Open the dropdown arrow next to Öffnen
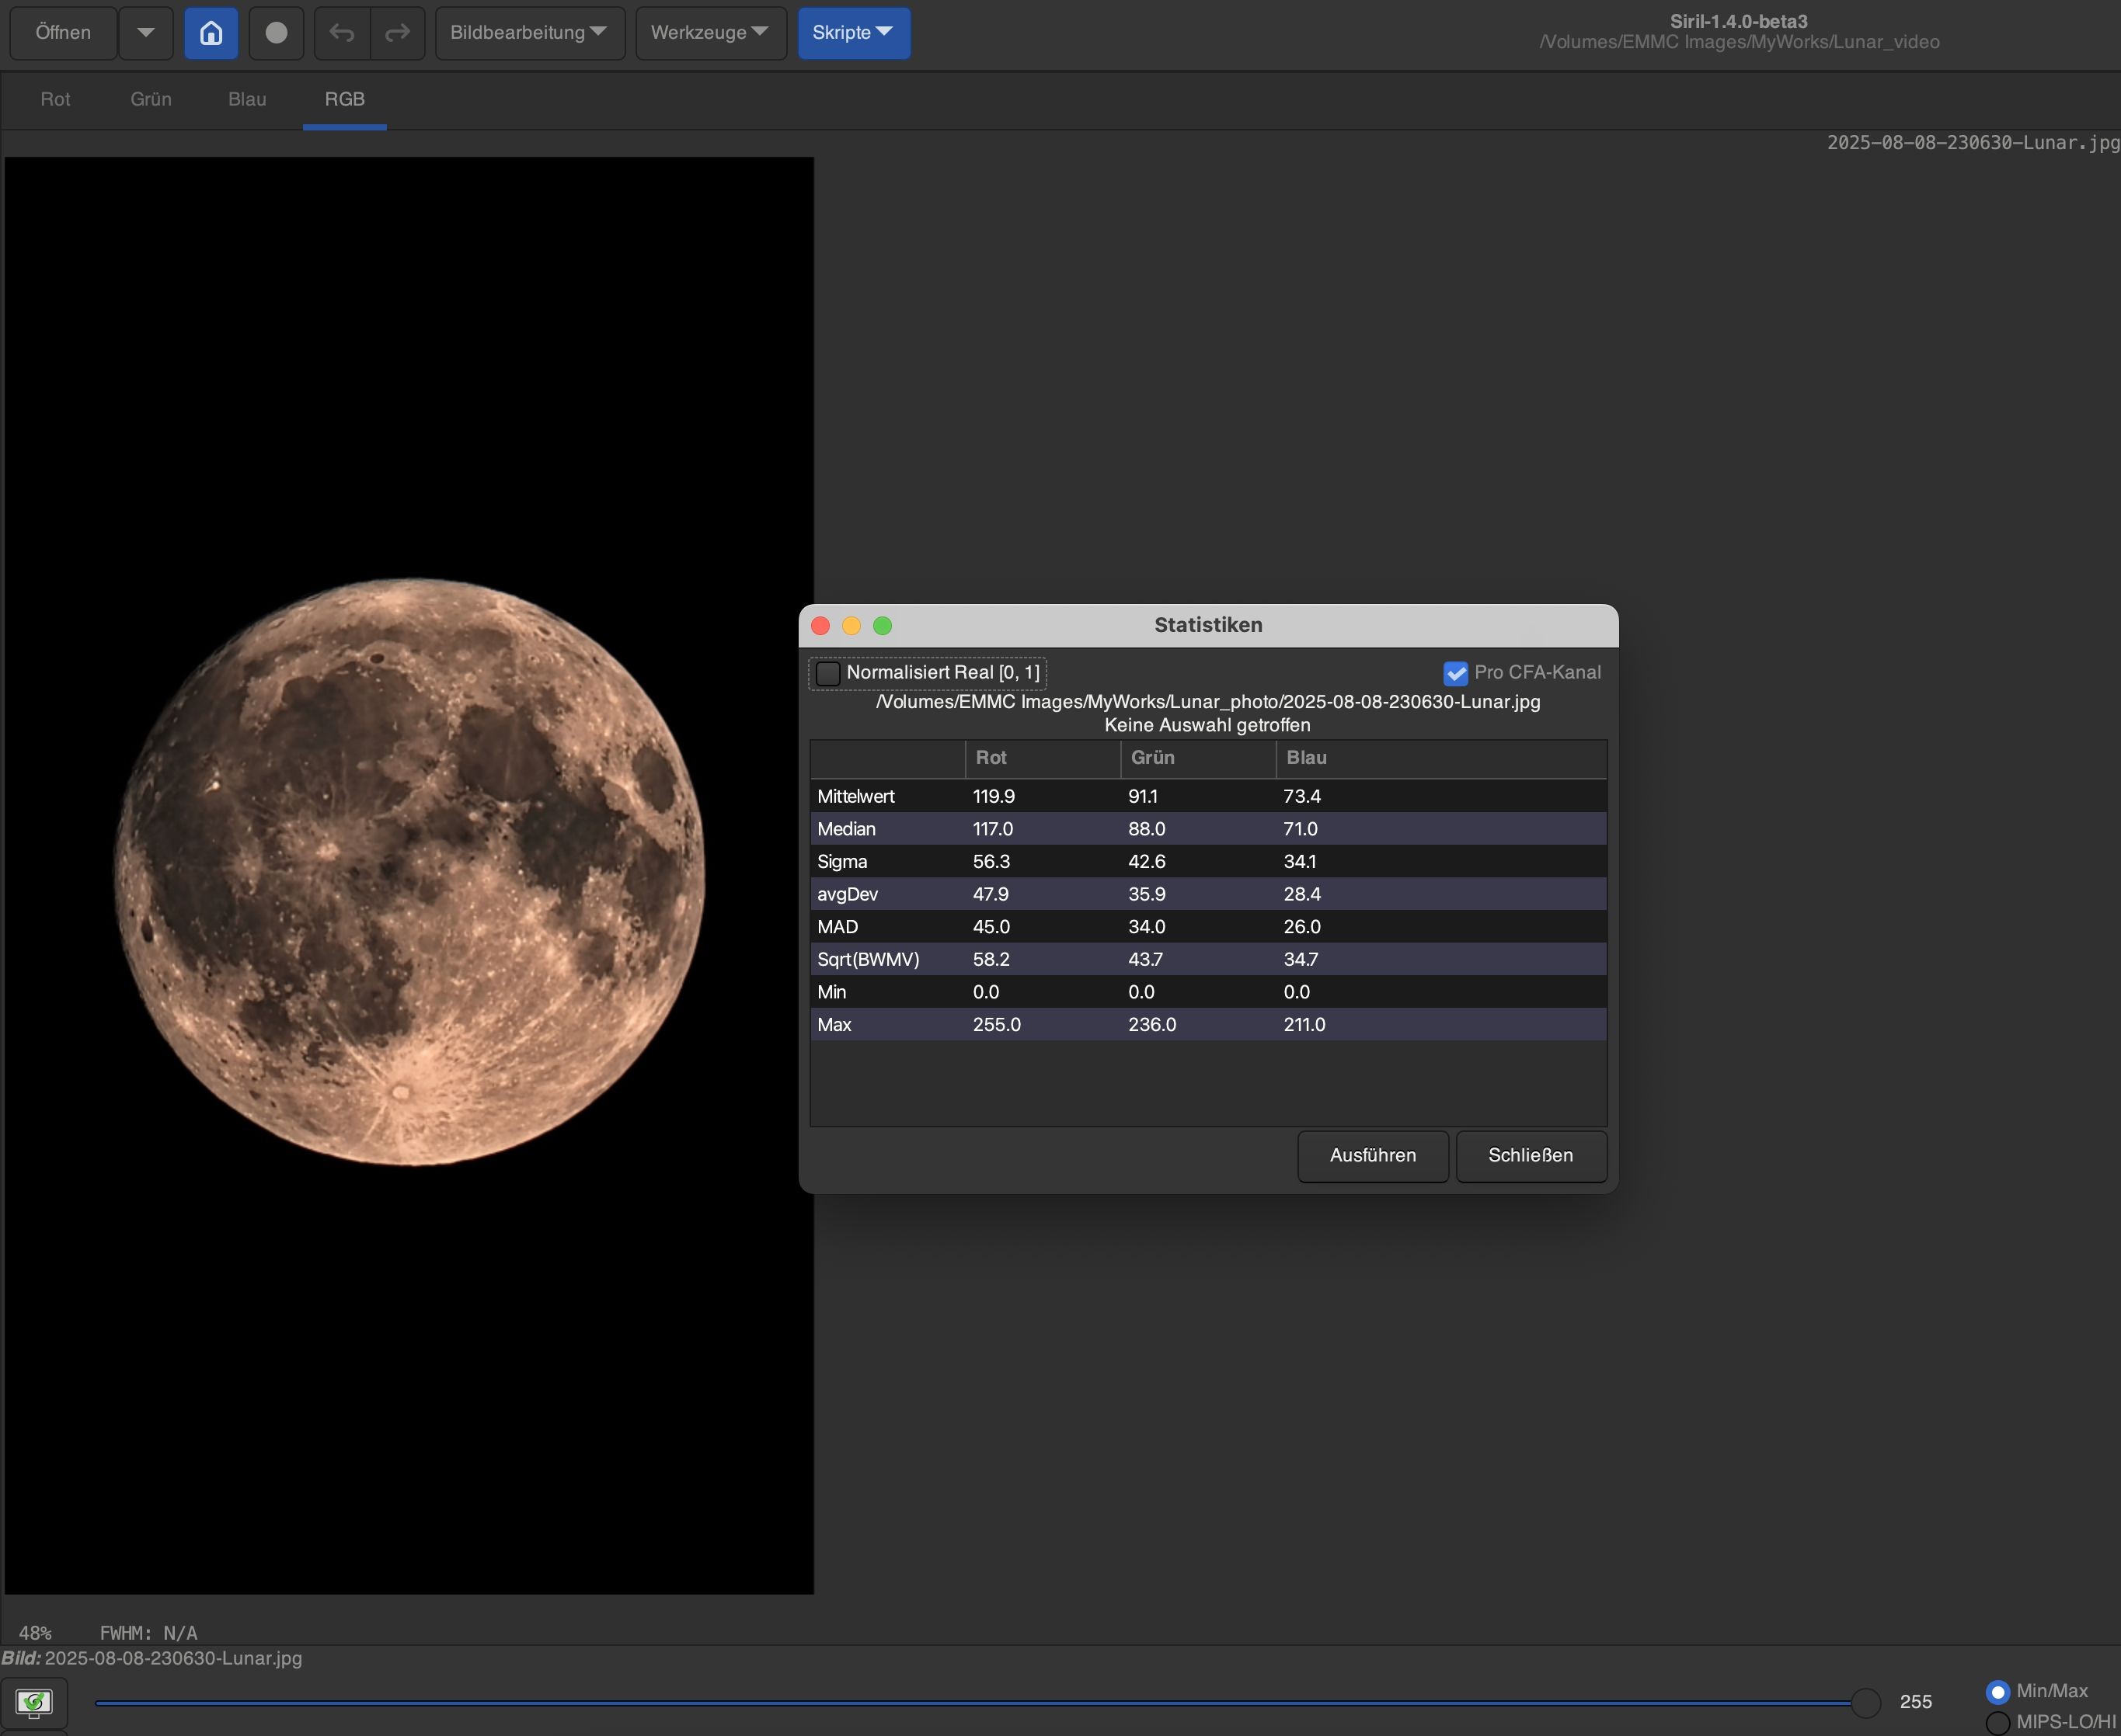The image size is (2121, 1736). point(146,33)
